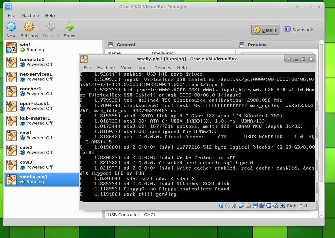This screenshot has width=335, height=238.
Task: Click the shared folders status icon
Action: [248, 206]
